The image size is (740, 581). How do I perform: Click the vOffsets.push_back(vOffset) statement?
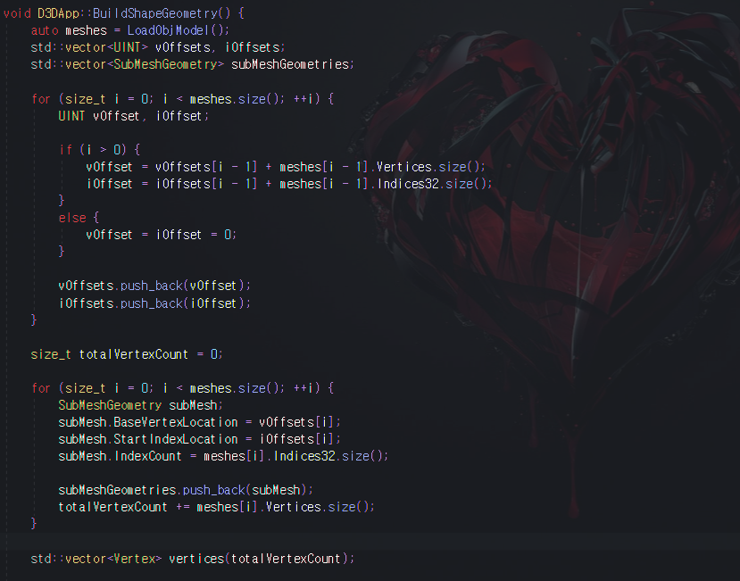pyautogui.click(x=154, y=286)
